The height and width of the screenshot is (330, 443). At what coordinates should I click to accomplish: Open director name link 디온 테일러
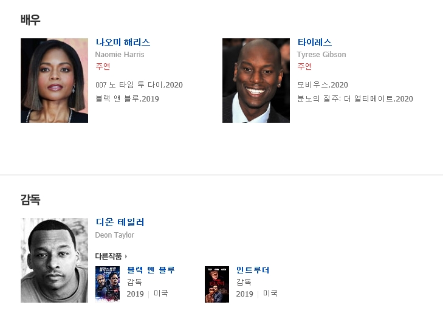coord(120,222)
